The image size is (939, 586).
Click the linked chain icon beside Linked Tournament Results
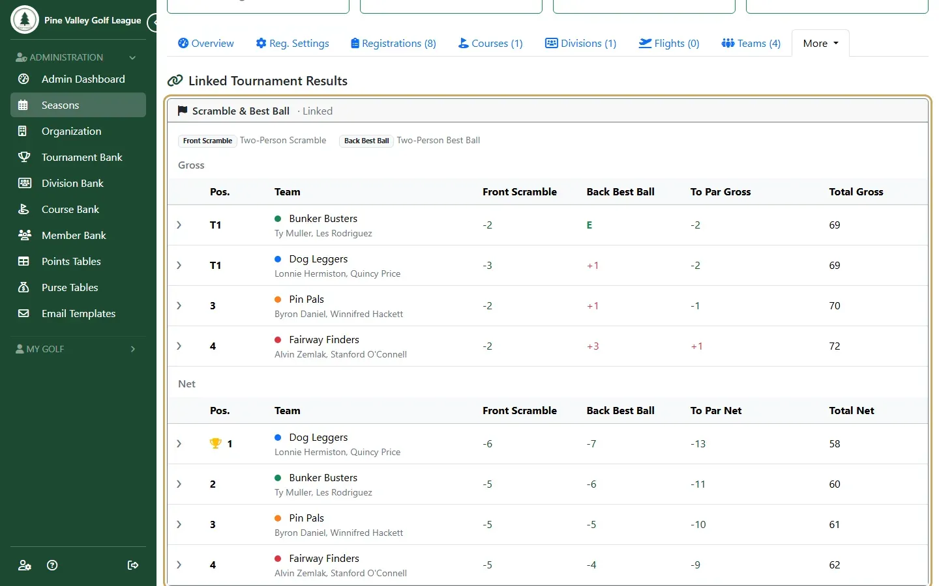point(175,81)
